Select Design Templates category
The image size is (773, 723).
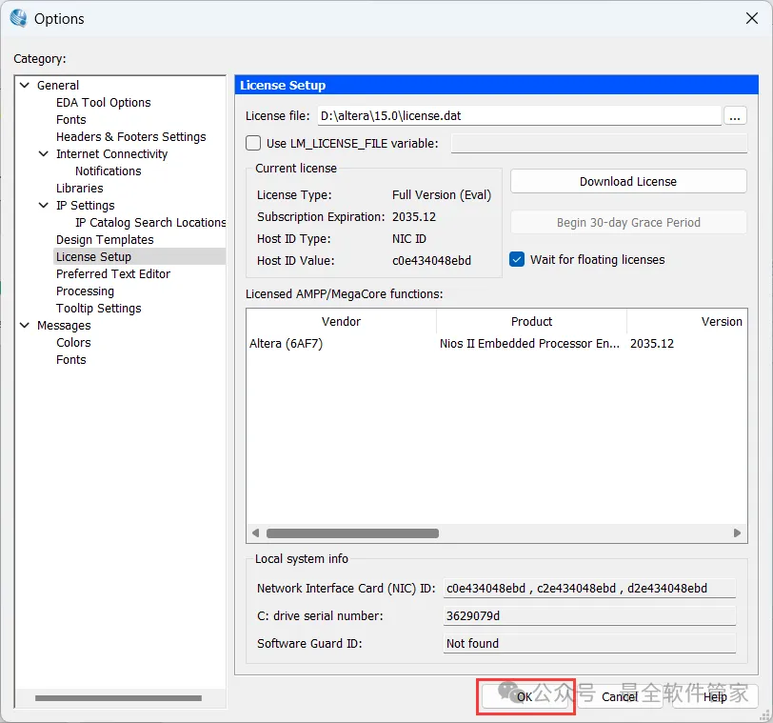coord(105,240)
